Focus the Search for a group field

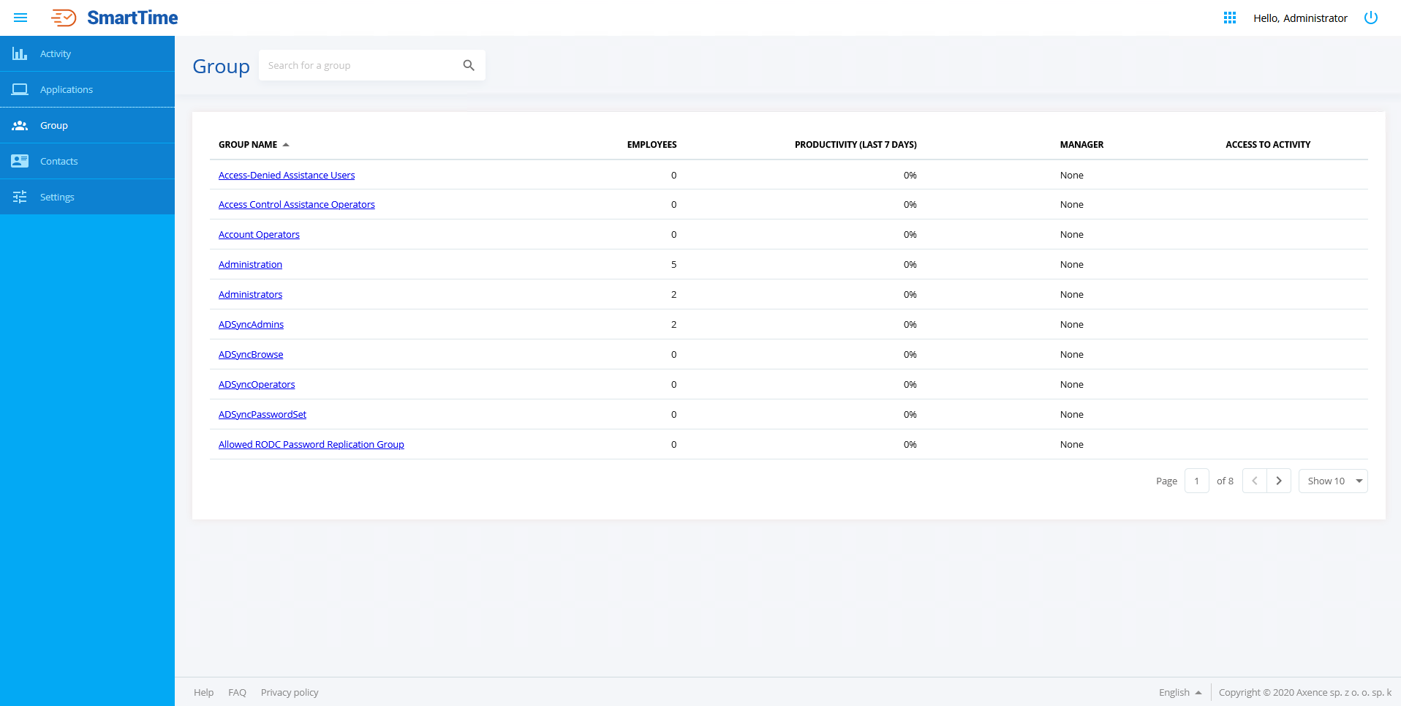pyautogui.click(x=358, y=65)
